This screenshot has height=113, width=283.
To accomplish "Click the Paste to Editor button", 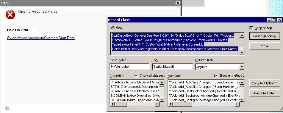I will pyautogui.click(x=265, y=93).
